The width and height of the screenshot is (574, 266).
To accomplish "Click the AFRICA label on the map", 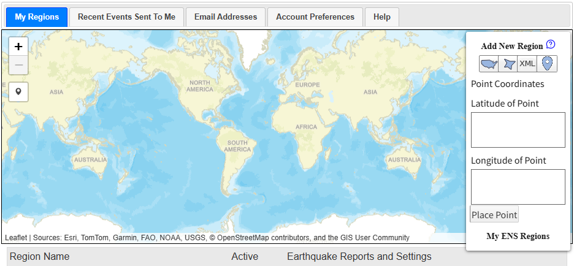I will (306, 127).
